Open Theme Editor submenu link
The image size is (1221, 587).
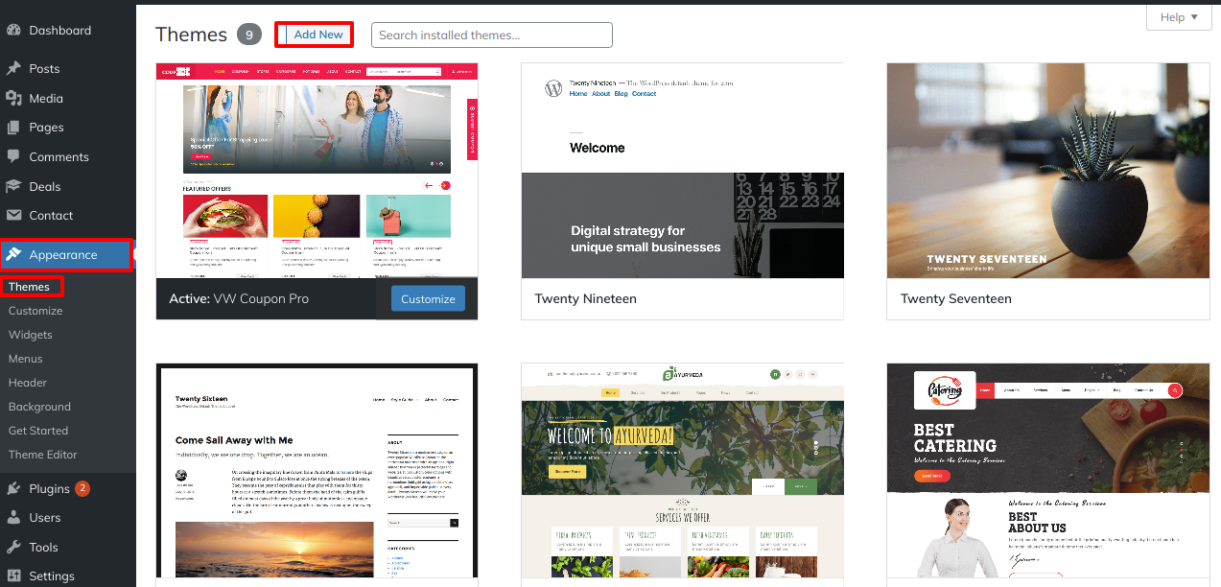[x=43, y=455]
